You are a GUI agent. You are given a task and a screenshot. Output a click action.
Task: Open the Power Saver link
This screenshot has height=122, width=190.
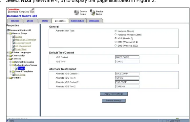(21, 49)
